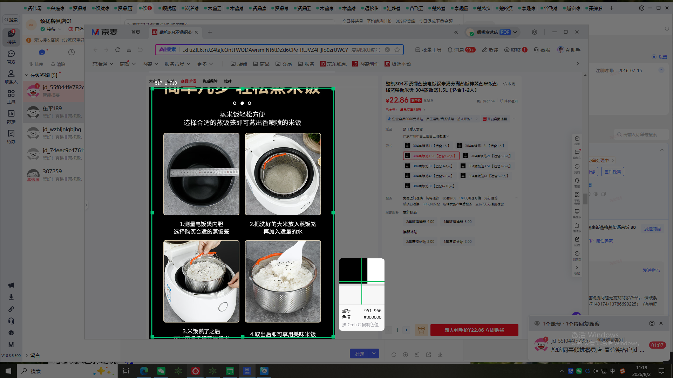This screenshot has width=673, height=378.
Task: Open the jd_wzbljnlqbjbg conversation
Action: click(x=54, y=133)
